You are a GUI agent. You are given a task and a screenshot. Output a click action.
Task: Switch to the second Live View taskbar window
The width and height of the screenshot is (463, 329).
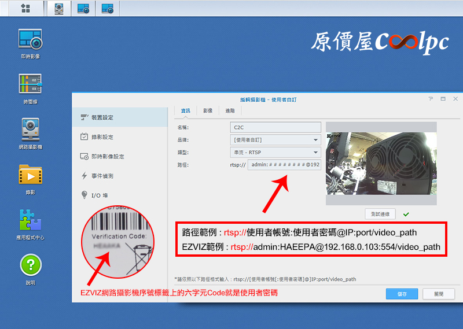click(108, 8)
